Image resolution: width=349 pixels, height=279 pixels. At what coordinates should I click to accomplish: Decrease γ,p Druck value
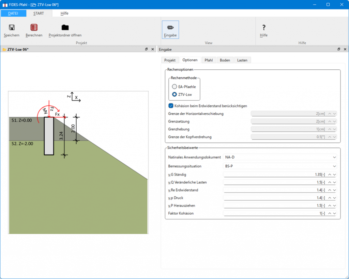(x=334, y=198)
